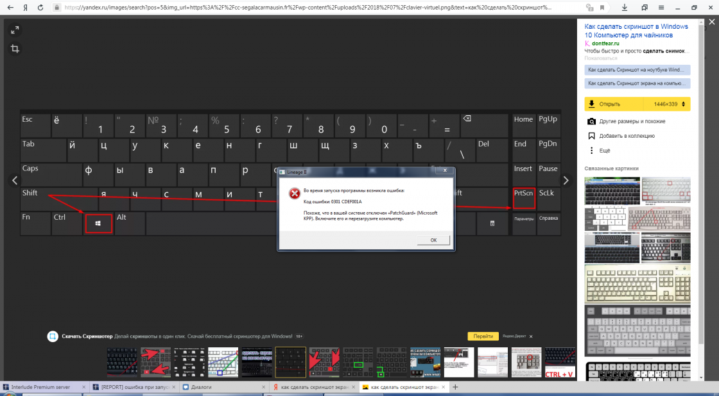Viewport: 719px width, 396px height.
Task: Expand the 'Ещё' more options menu
Action: 604,151
